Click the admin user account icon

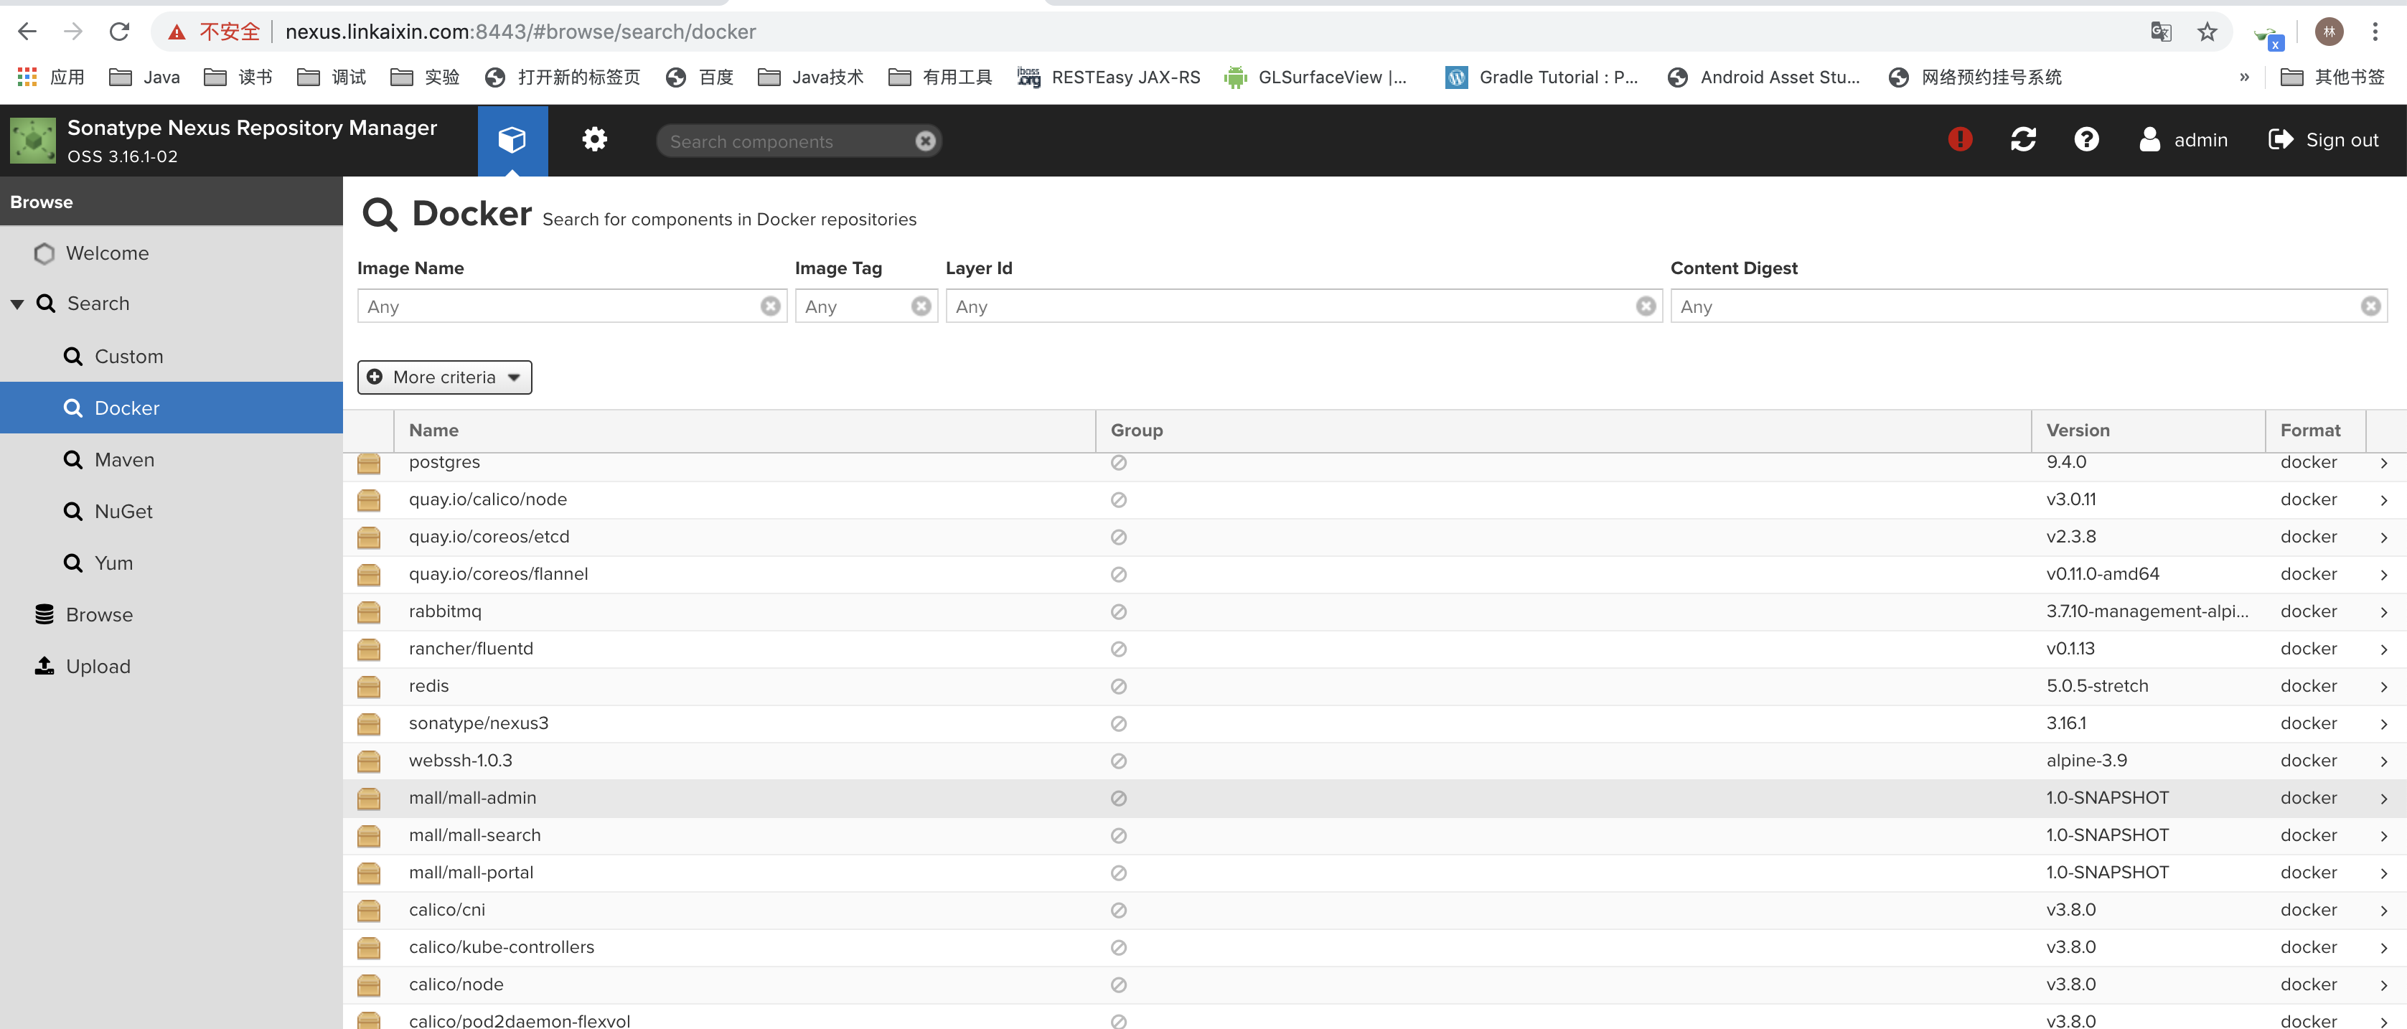tap(2150, 139)
